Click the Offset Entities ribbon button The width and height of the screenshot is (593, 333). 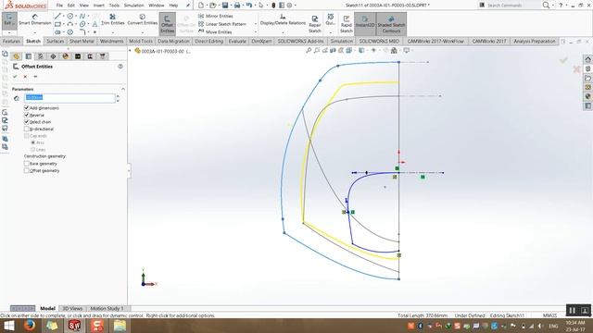click(167, 24)
